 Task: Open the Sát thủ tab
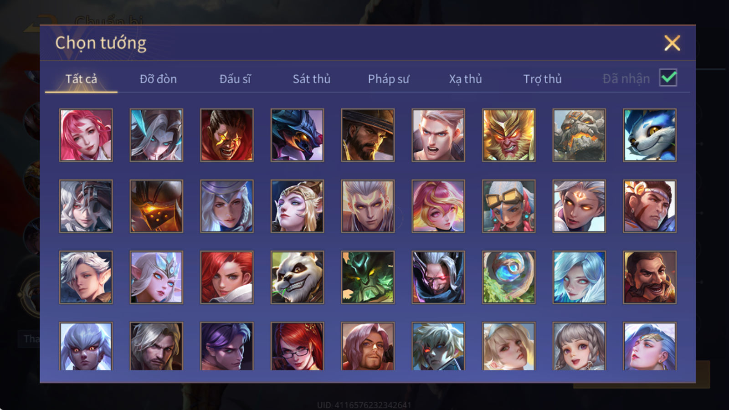click(312, 79)
